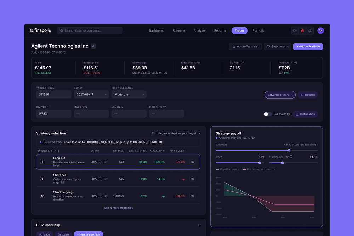354x236 pixels.
Task: Click the ticker badge A next to company name
Action: pyautogui.click(x=93, y=46)
